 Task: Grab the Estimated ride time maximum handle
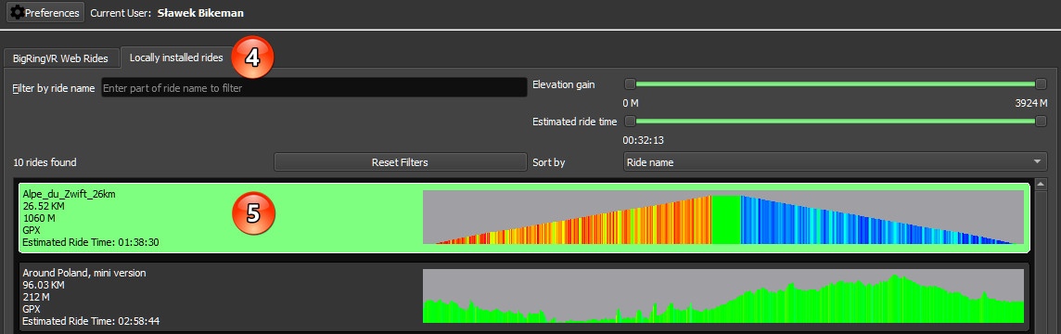pos(1041,122)
